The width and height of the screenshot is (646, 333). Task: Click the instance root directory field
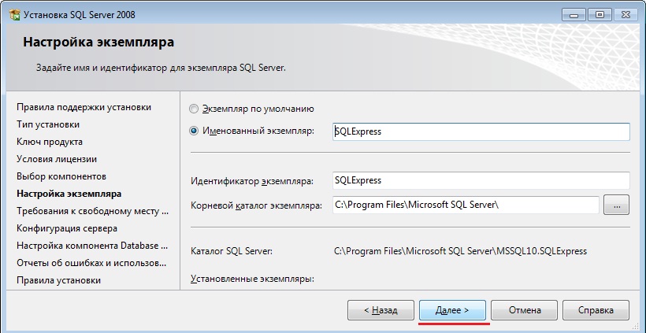[x=466, y=205]
